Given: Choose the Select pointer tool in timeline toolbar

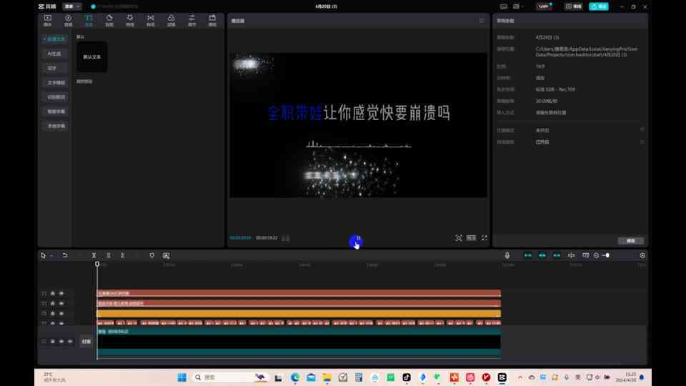Looking at the screenshot, I should pyautogui.click(x=43, y=255).
